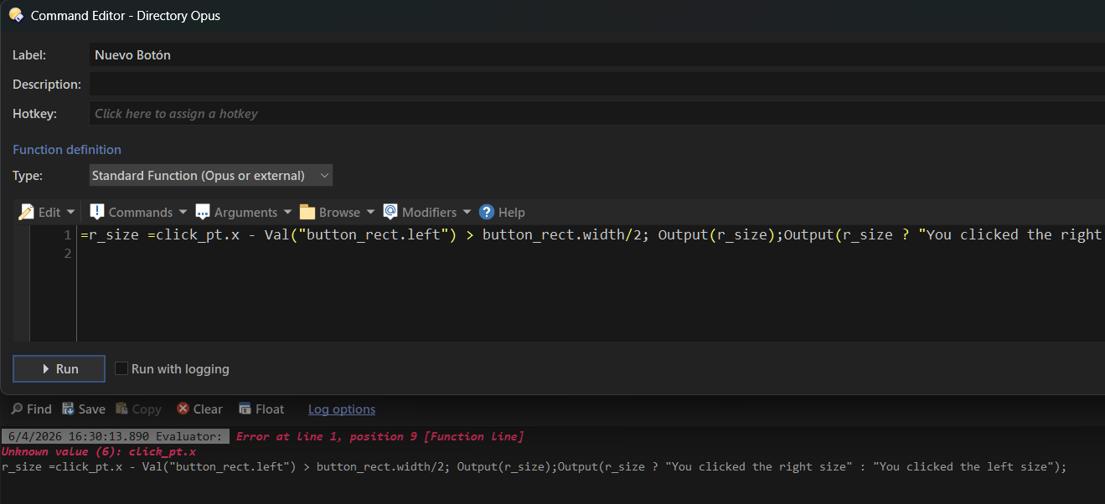Enable the Run with logging checkbox
This screenshot has width=1105, height=504.
click(121, 368)
